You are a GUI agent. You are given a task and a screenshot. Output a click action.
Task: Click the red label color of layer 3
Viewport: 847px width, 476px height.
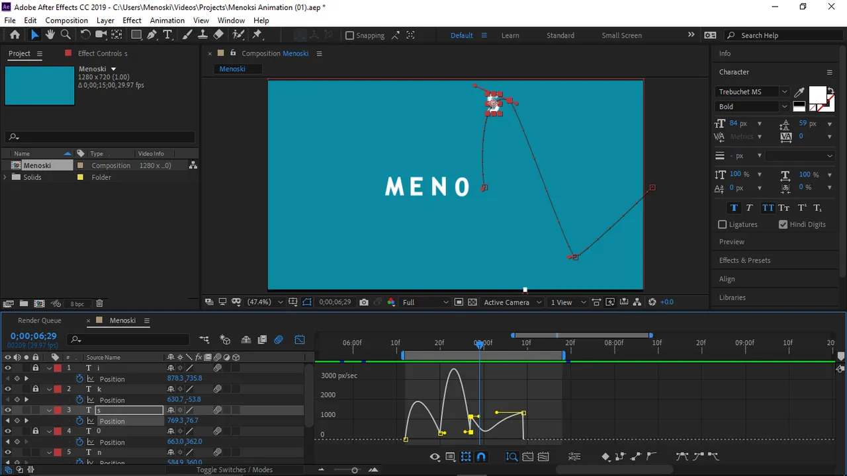pyautogui.click(x=58, y=410)
